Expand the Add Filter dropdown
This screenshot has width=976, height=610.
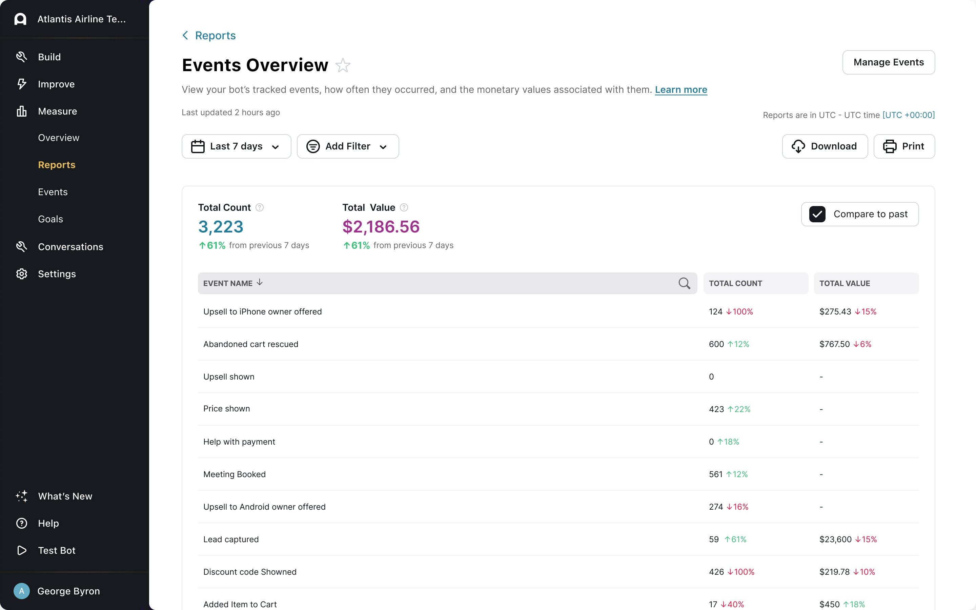click(x=348, y=146)
